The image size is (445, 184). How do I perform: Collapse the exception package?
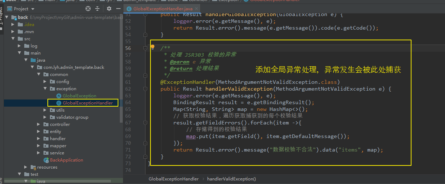46,88
